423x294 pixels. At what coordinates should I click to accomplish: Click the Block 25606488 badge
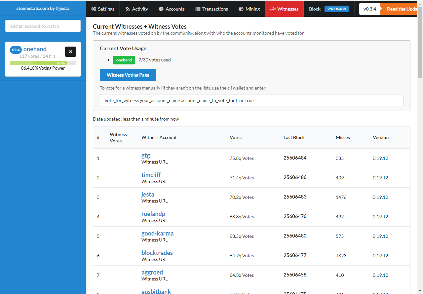pos(337,9)
